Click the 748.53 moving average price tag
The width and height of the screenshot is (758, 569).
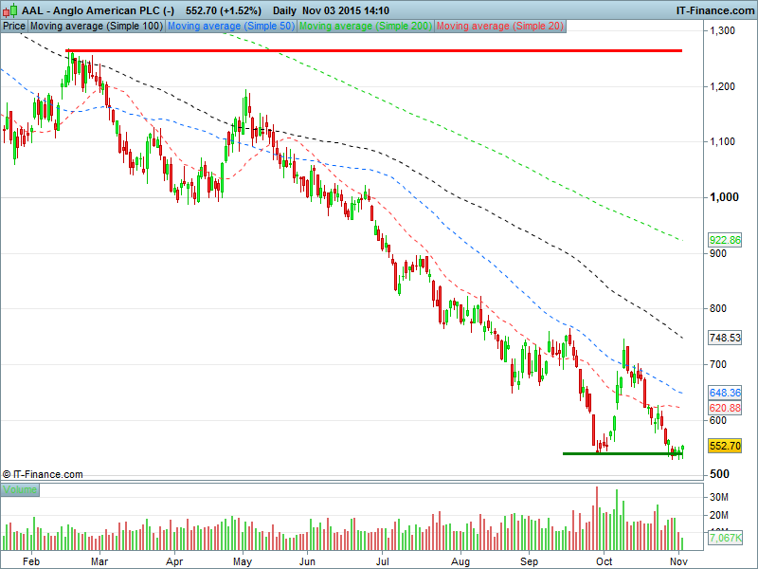click(725, 338)
